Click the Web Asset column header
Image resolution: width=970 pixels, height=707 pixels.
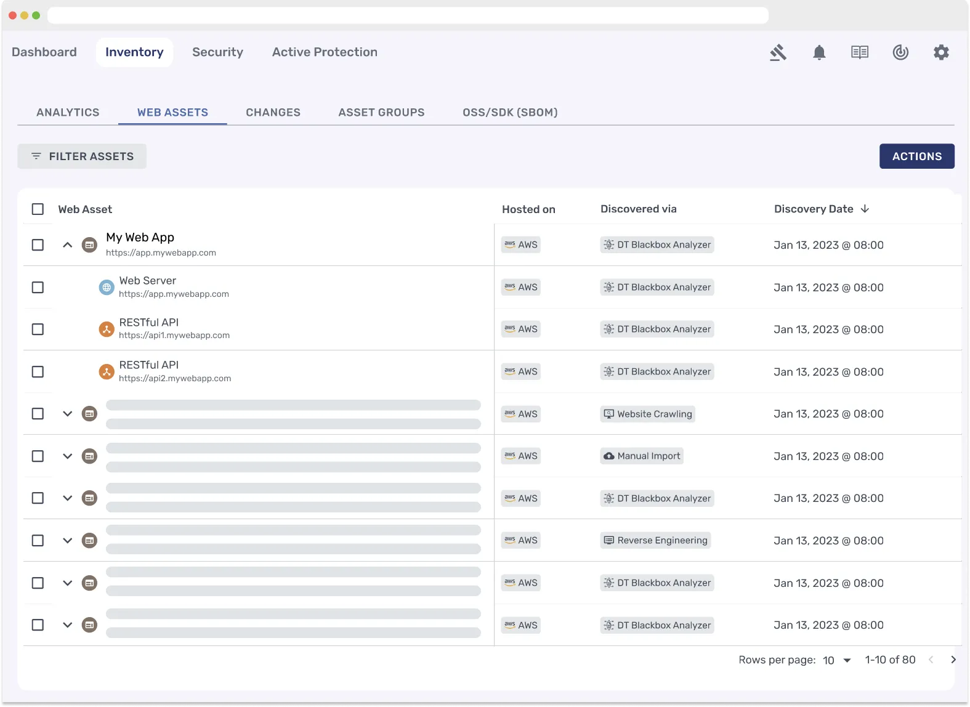(x=85, y=209)
